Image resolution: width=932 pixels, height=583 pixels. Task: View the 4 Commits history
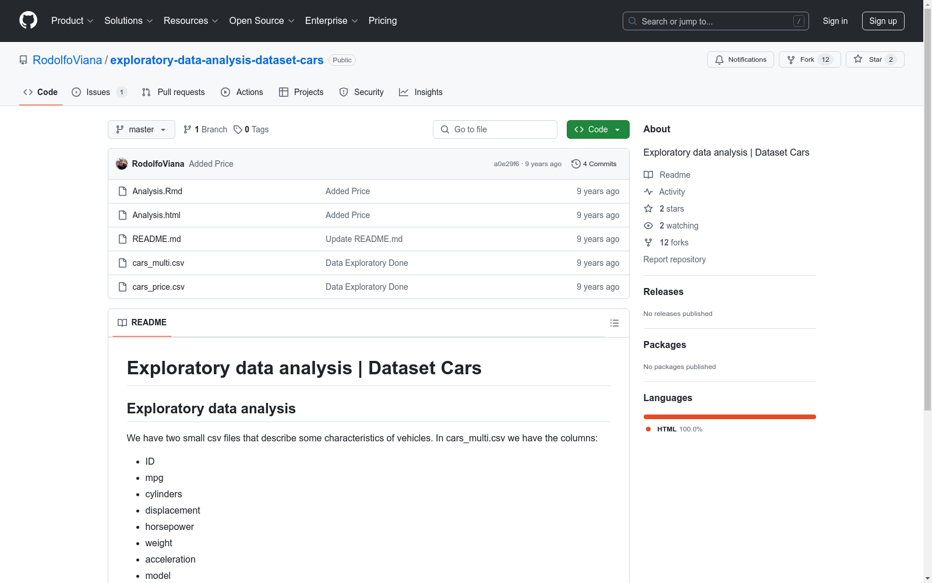coord(594,164)
